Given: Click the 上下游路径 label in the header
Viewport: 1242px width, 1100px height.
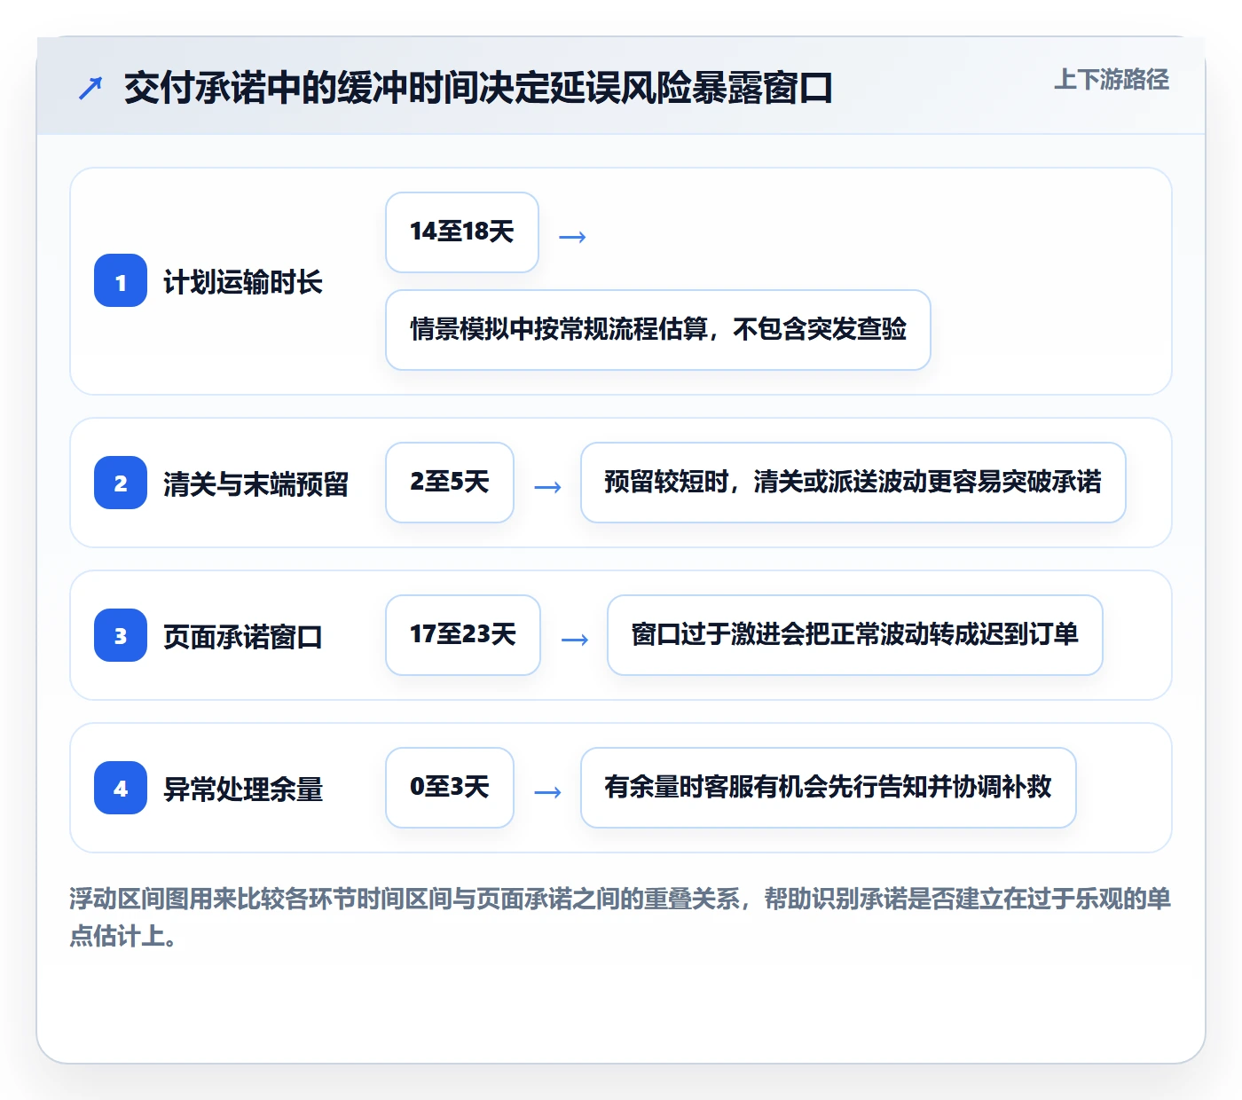Looking at the screenshot, I should pos(1111,79).
